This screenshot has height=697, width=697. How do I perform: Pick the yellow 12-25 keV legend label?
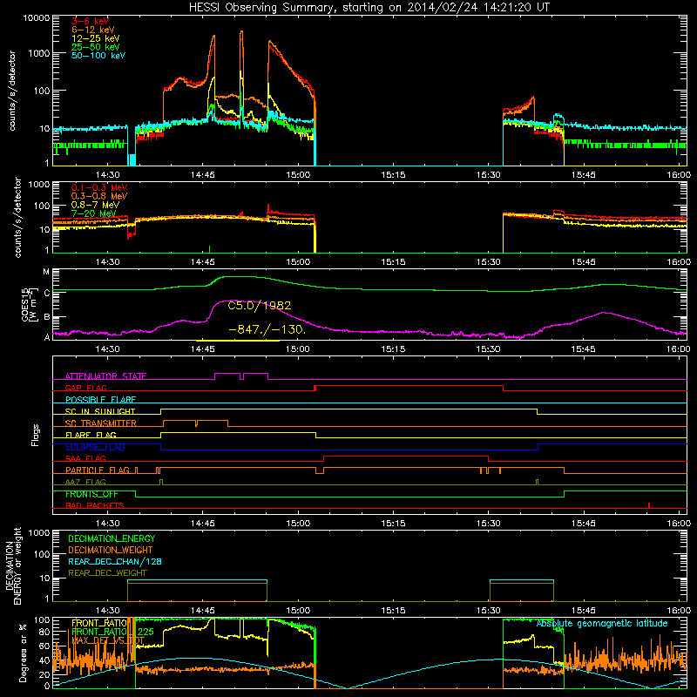pos(96,38)
